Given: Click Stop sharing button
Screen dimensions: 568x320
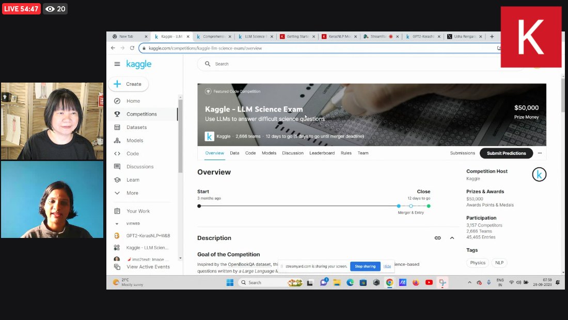Looking at the screenshot, I should coord(365,266).
